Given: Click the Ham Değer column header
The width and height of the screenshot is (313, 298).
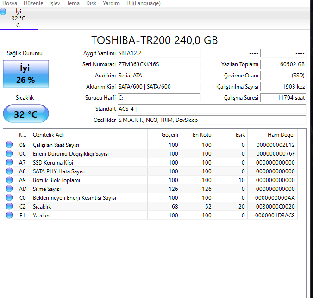Looking at the screenshot, I should 272,135.
